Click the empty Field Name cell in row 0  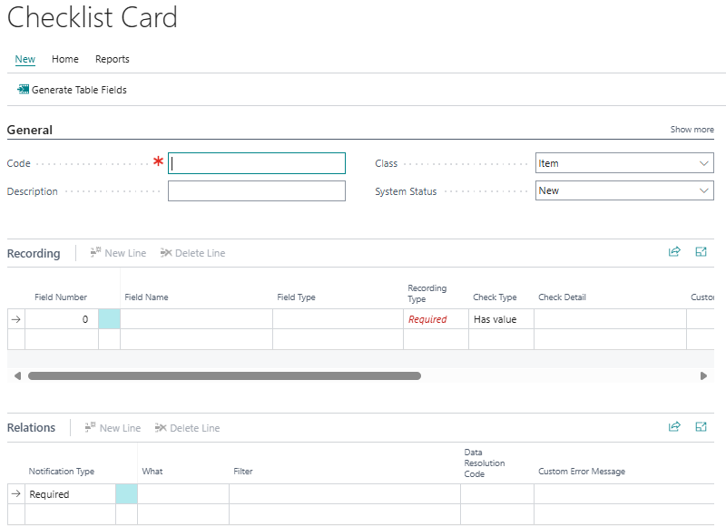coord(196,319)
